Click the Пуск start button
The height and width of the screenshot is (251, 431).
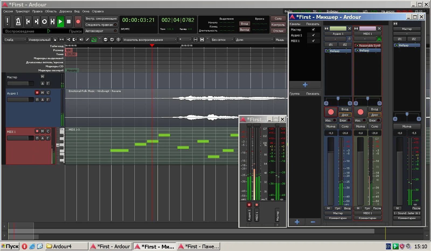tap(10, 246)
